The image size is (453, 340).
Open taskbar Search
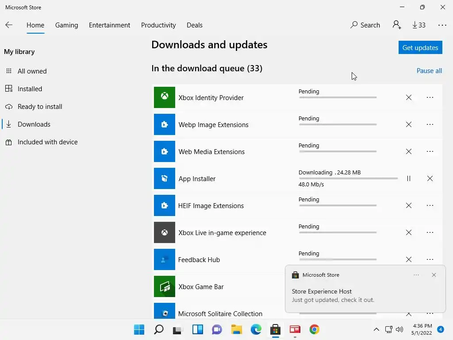(x=159, y=329)
